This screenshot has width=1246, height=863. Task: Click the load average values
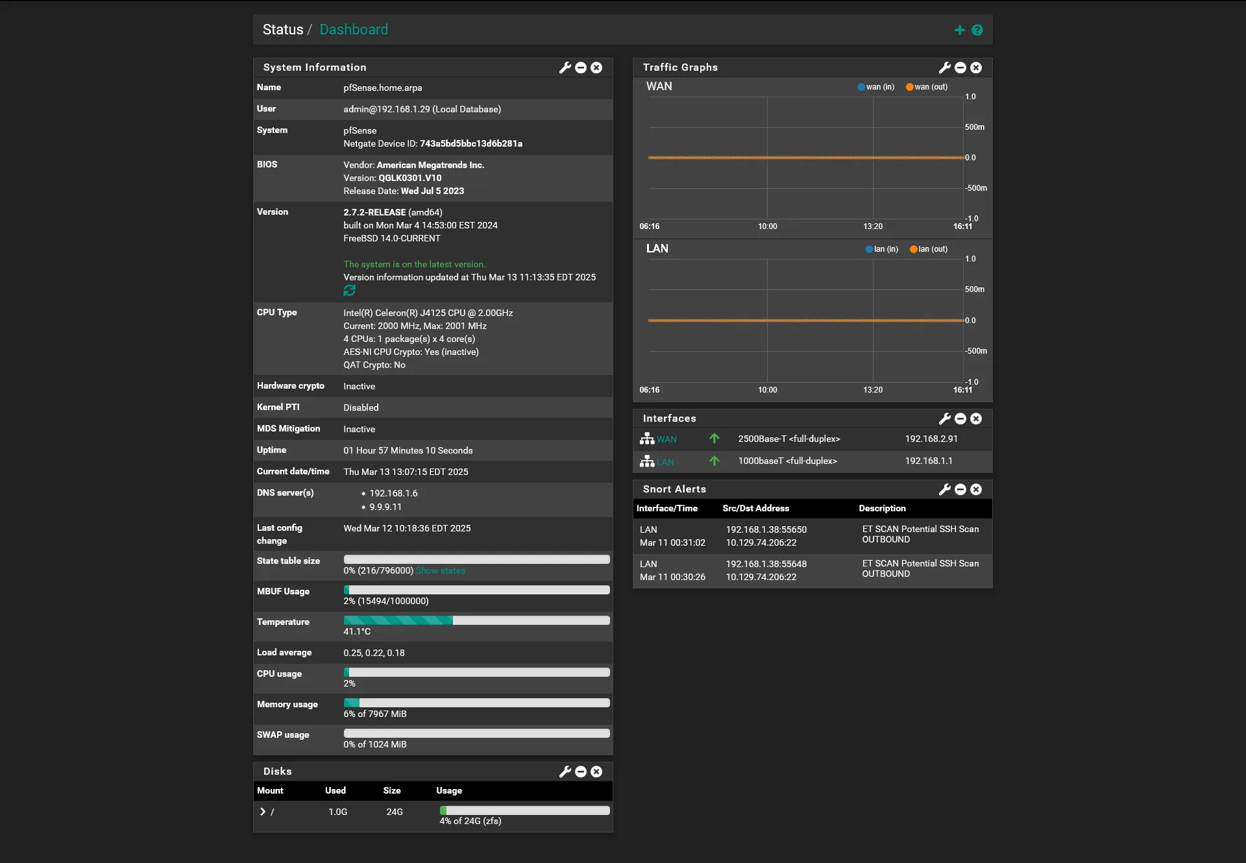click(x=374, y=653)
